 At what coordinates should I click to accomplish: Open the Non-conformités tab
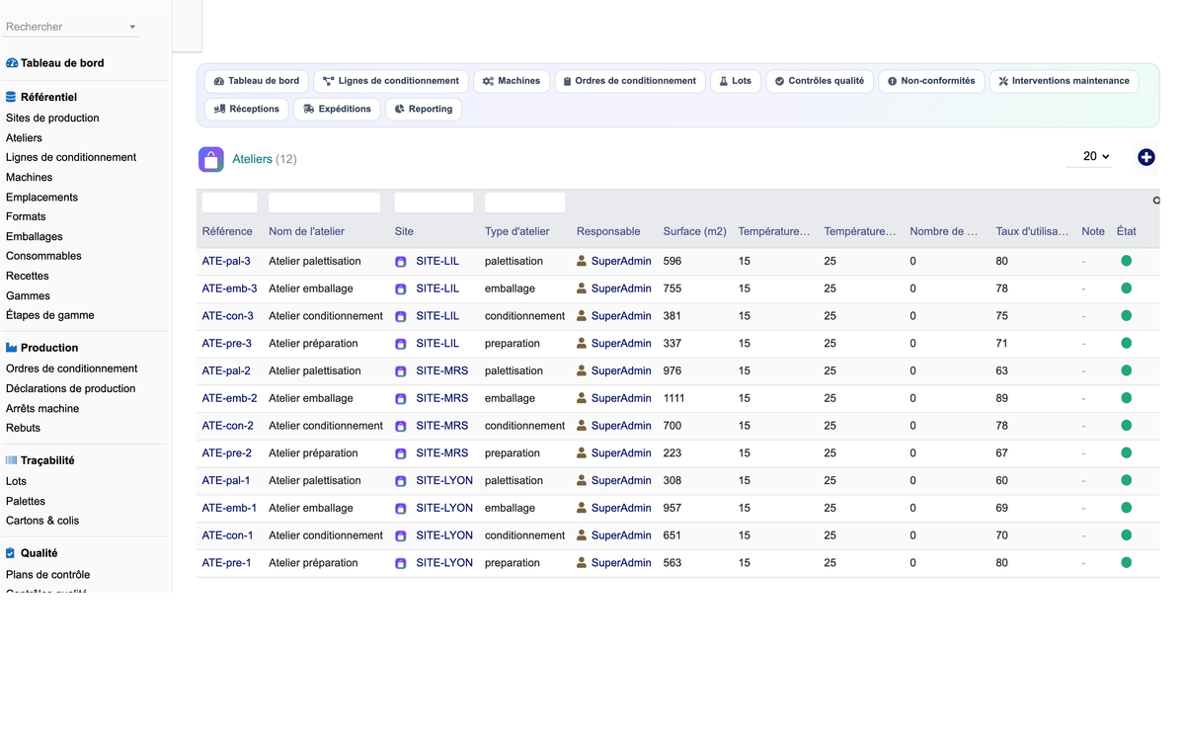click(x=931, y=81)
